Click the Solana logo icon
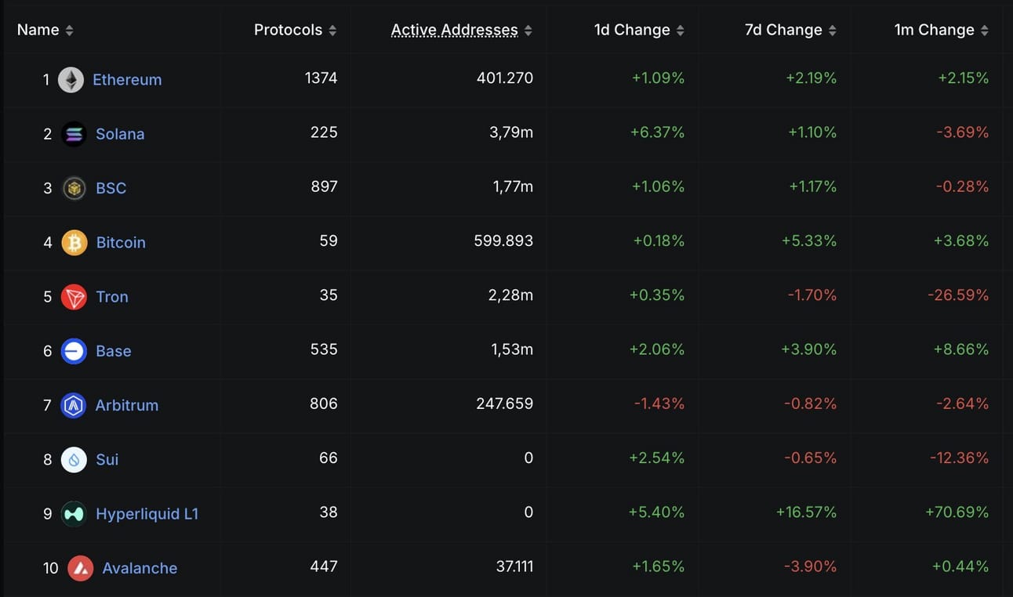 (x=74, y=134)
